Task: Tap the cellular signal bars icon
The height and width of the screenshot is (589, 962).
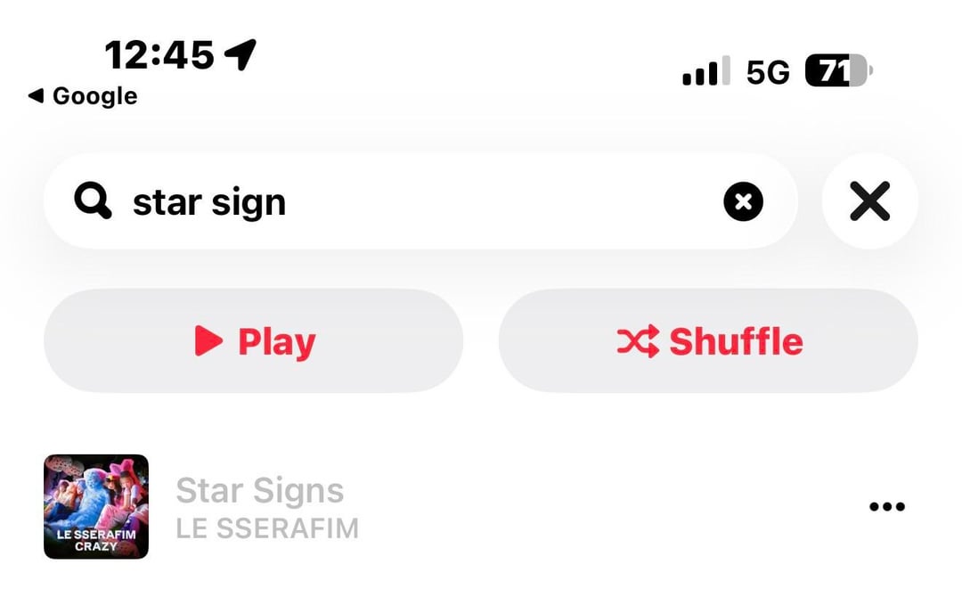Action: [705, 71]
